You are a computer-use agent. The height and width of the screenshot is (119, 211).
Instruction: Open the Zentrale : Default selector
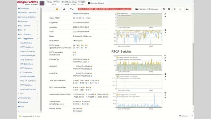pyautogui.click(x=97, y=3)
